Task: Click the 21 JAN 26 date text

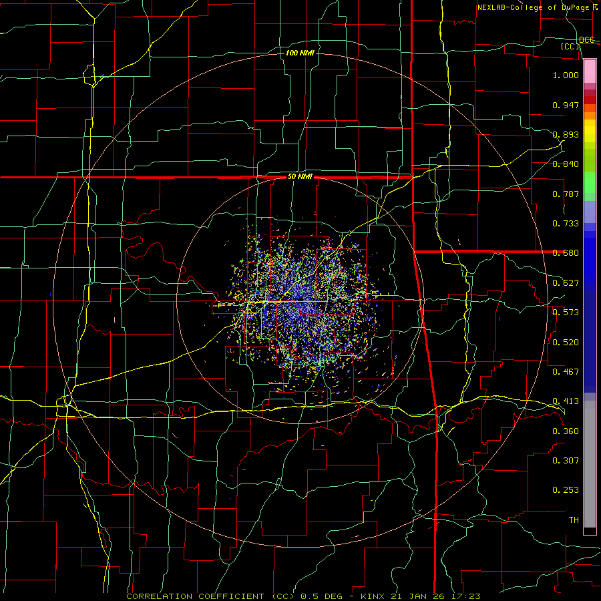Action: point(417,596)
